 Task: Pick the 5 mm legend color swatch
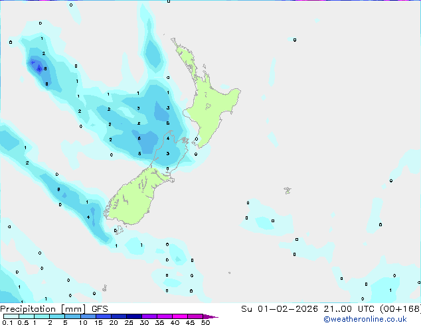(x=72, y=316)
